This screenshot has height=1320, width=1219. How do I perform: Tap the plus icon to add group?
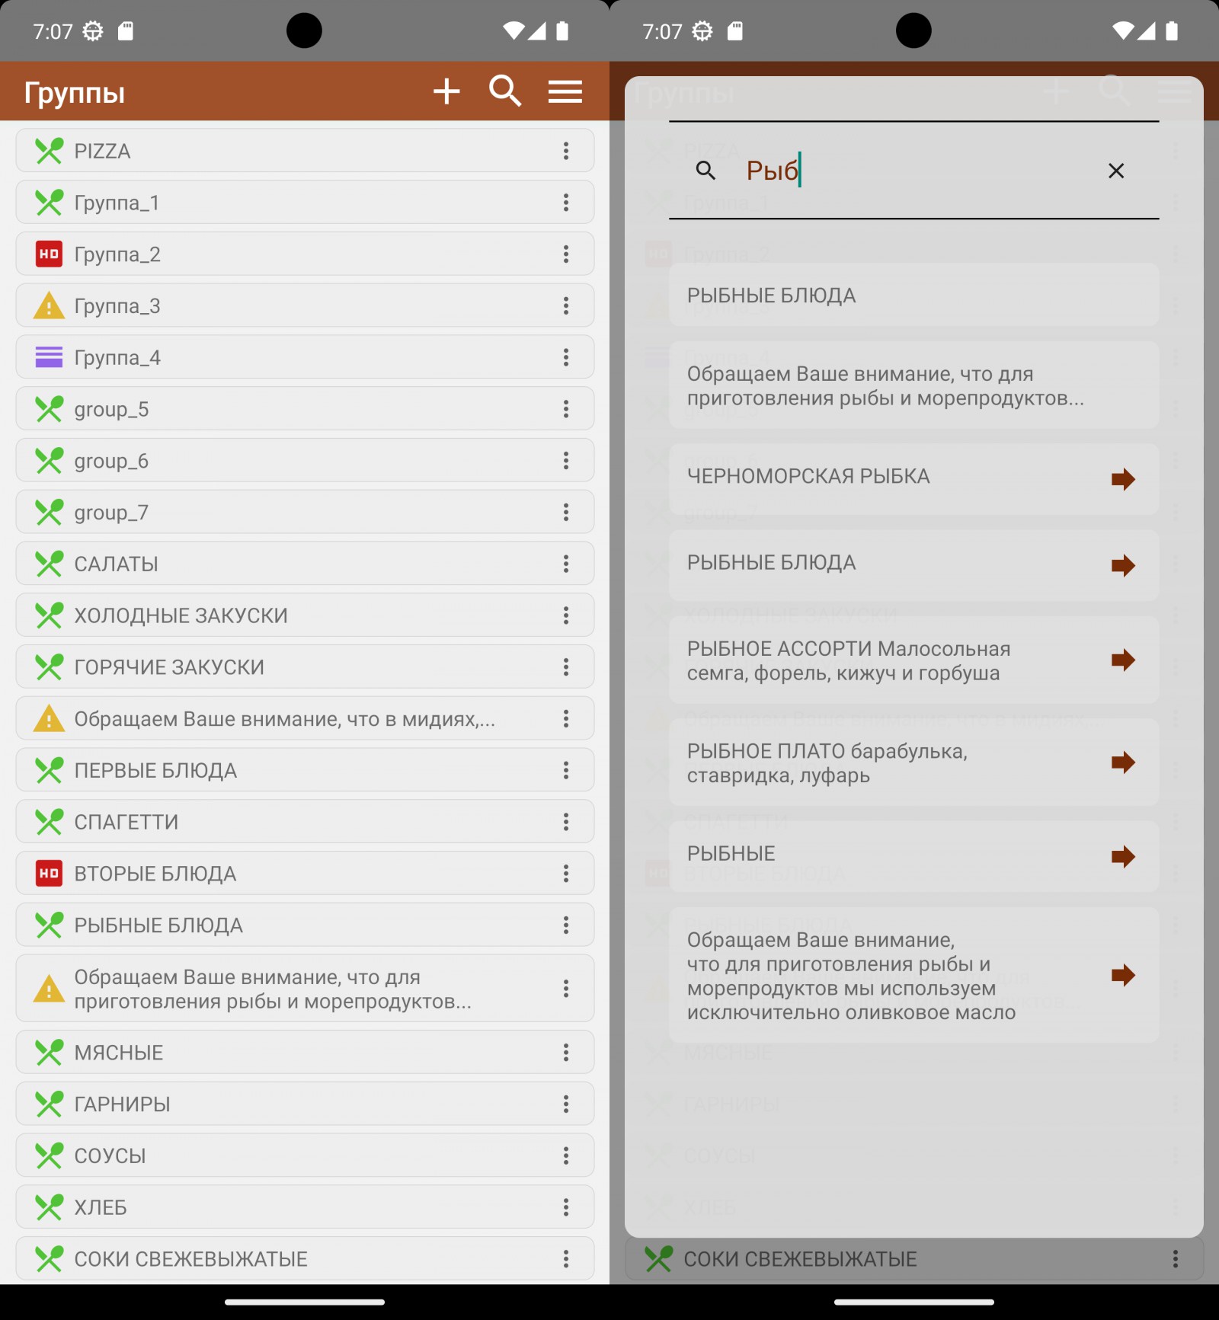446,92
